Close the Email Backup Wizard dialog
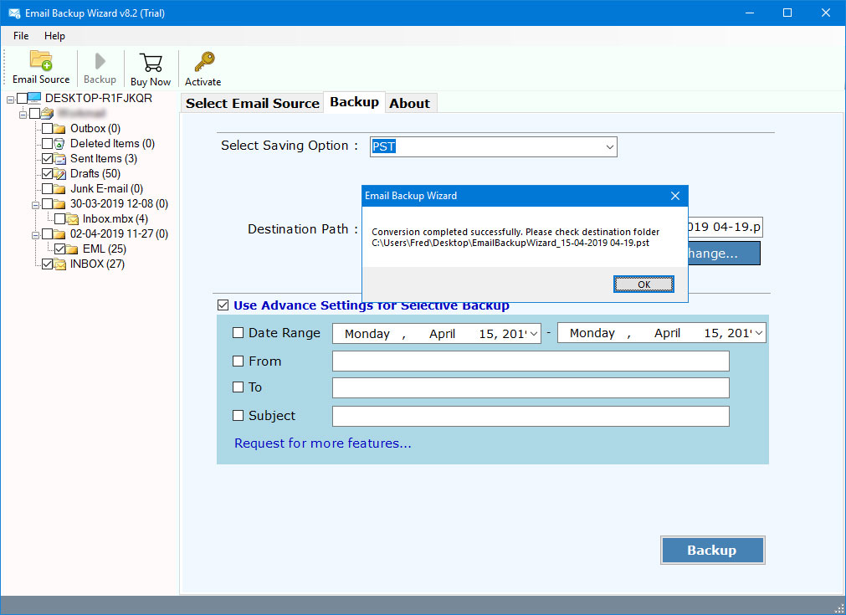Screen dimensions: 846x615 675,196
